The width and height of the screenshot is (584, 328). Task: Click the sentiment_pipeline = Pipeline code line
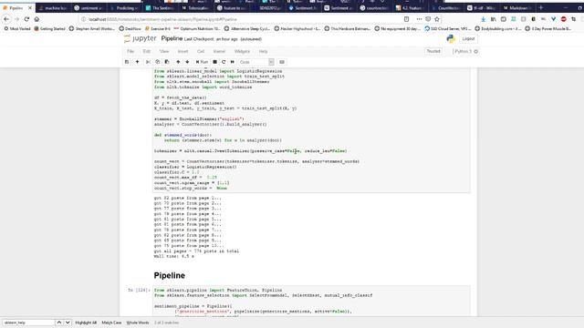(x=193, y=306)
